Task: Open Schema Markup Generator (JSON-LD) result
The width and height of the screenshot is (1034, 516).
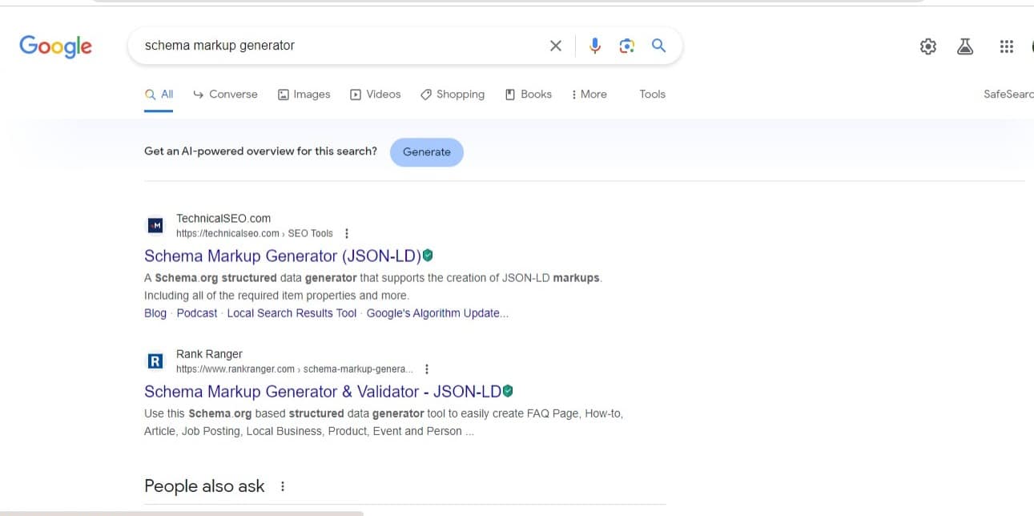Action: click(282, 256)
